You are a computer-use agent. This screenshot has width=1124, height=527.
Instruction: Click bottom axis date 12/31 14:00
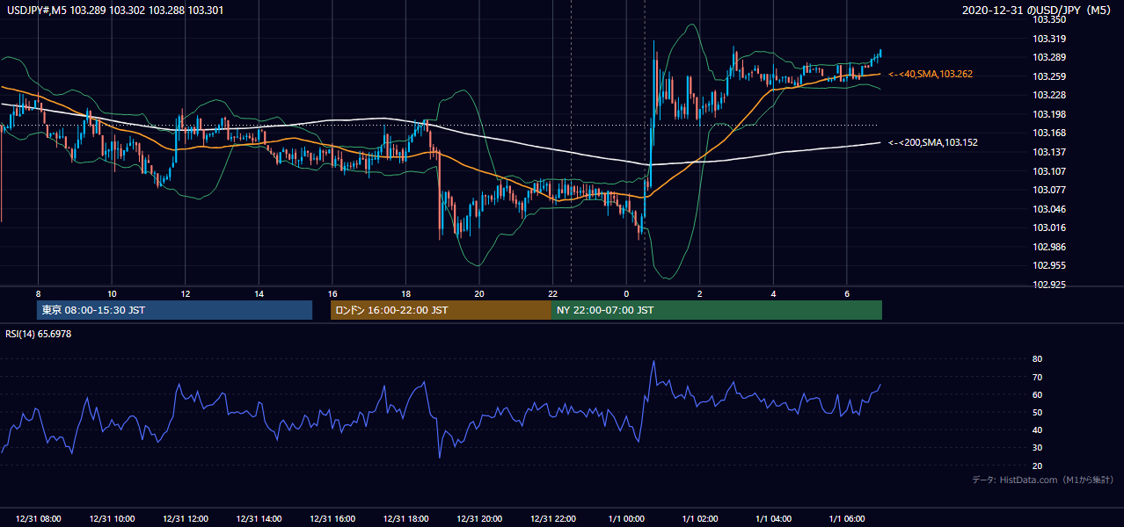(259, 519)
